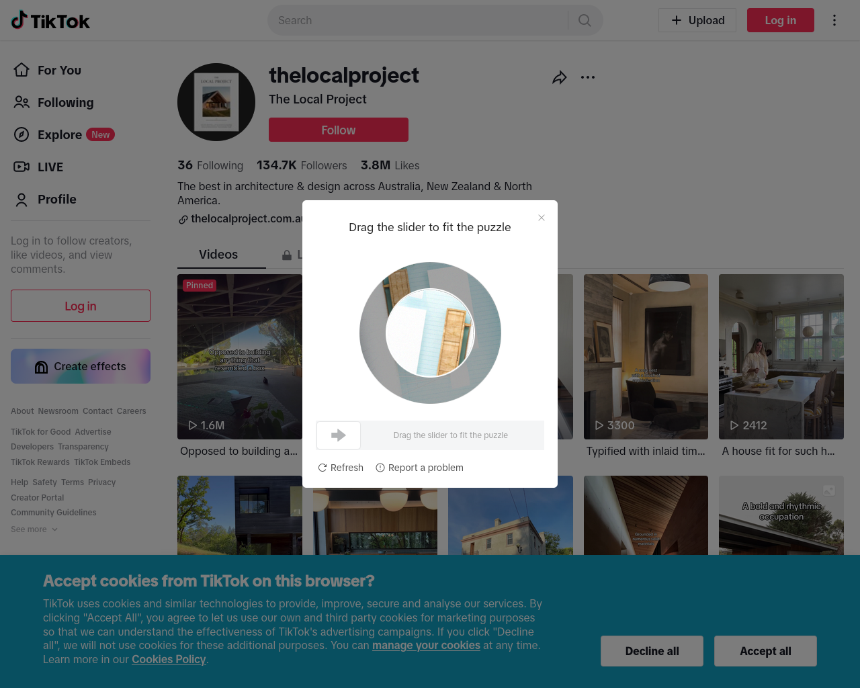Click the 'Opposed to building a...' caption
Screen dimensions: 860x688
click(239, 451)
